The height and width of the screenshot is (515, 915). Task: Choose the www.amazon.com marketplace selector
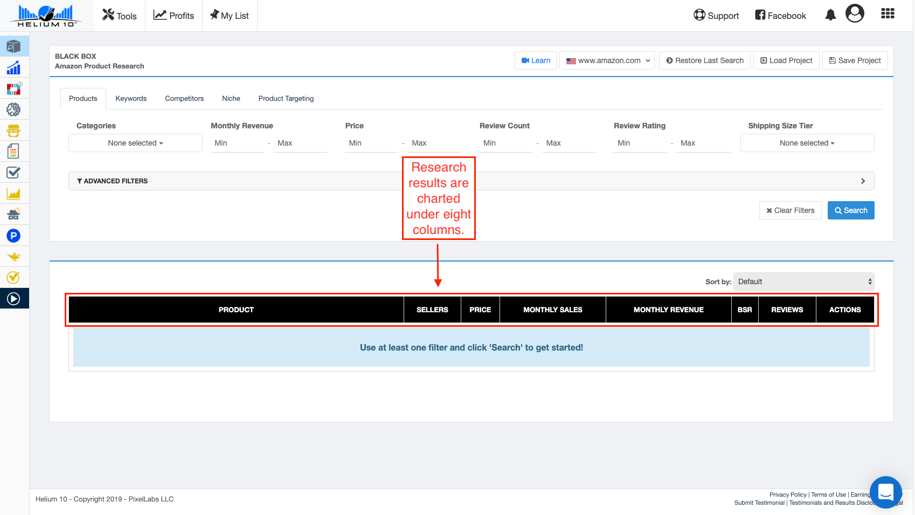607,60
